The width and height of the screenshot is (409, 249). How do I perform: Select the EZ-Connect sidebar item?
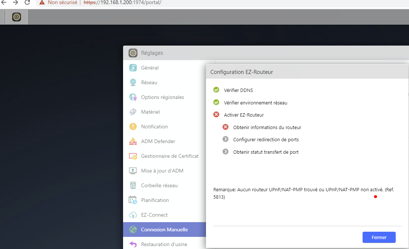click(154, 215)
